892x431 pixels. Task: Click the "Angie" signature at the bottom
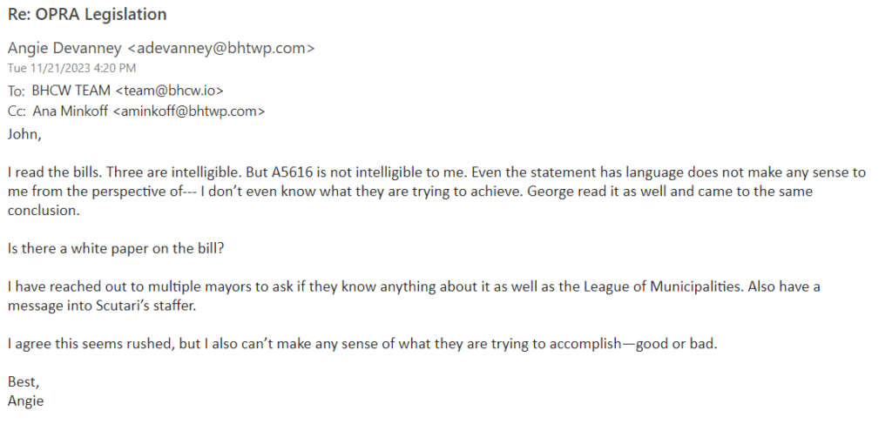tap(25, 401)
